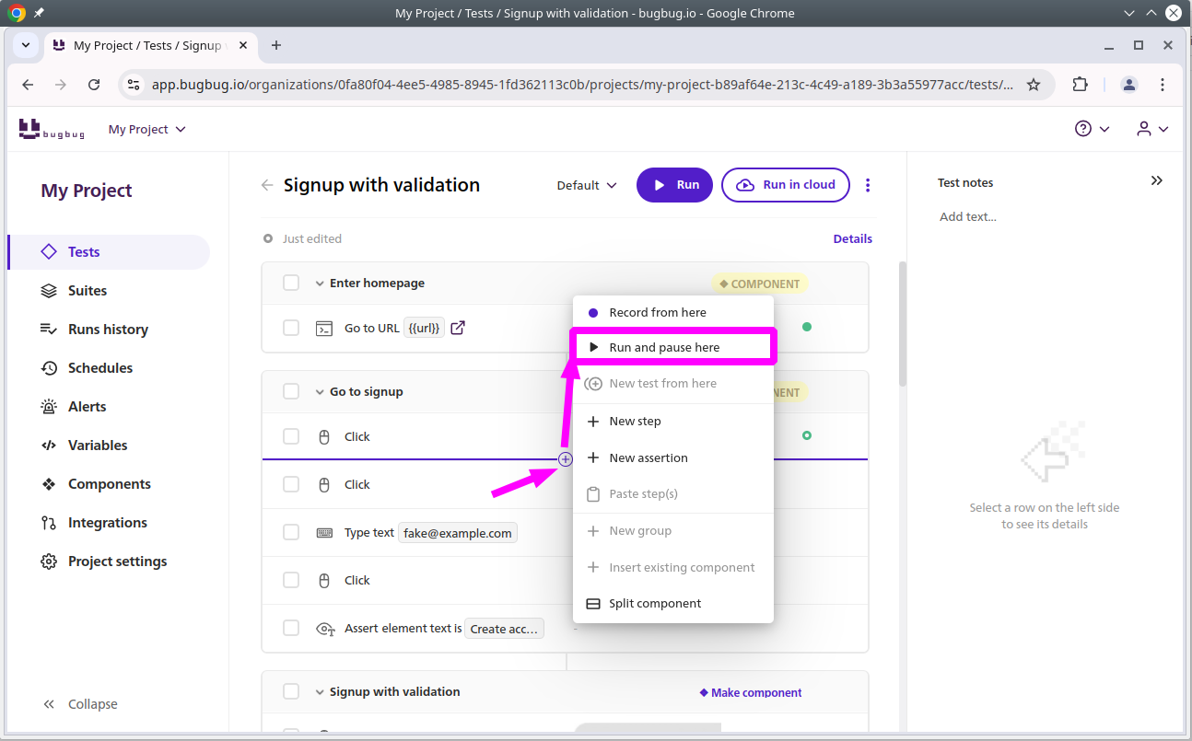Tick the Go to URL step checkbox
Viewport: 1192px width, 741px height.
click(x=291, y=328)
